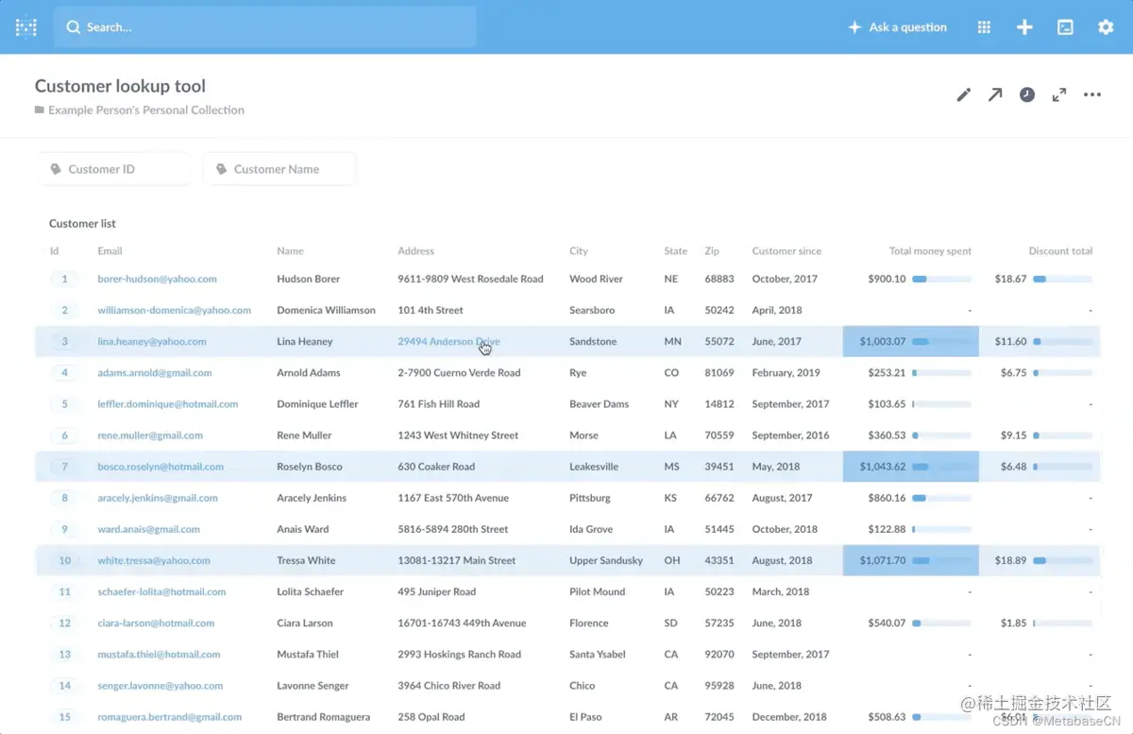
Task: Click the Search input field
Action: (264, 27)
